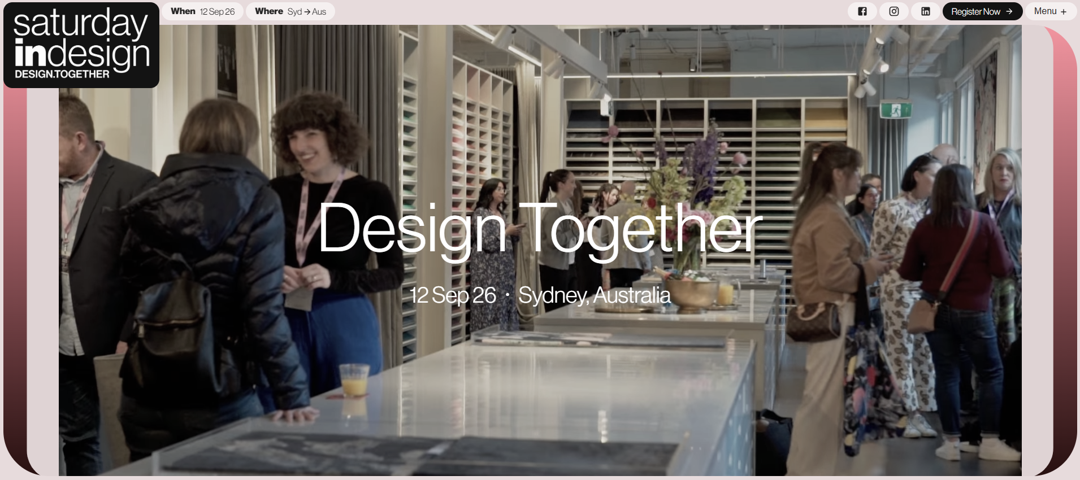This screenshot has height=480, width=1080.
Task: Click the pink gradient strip on the left edge
Action: click(x=15, y=282)
